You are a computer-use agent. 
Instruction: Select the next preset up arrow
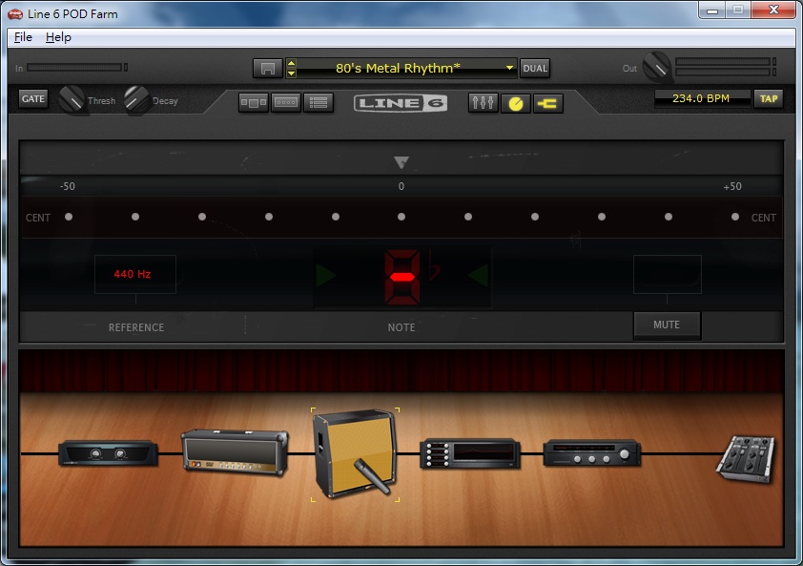tap(291, 64)
